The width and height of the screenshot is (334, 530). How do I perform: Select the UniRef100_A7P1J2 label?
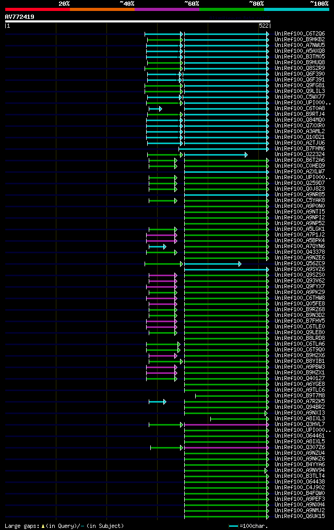point(300,235)
